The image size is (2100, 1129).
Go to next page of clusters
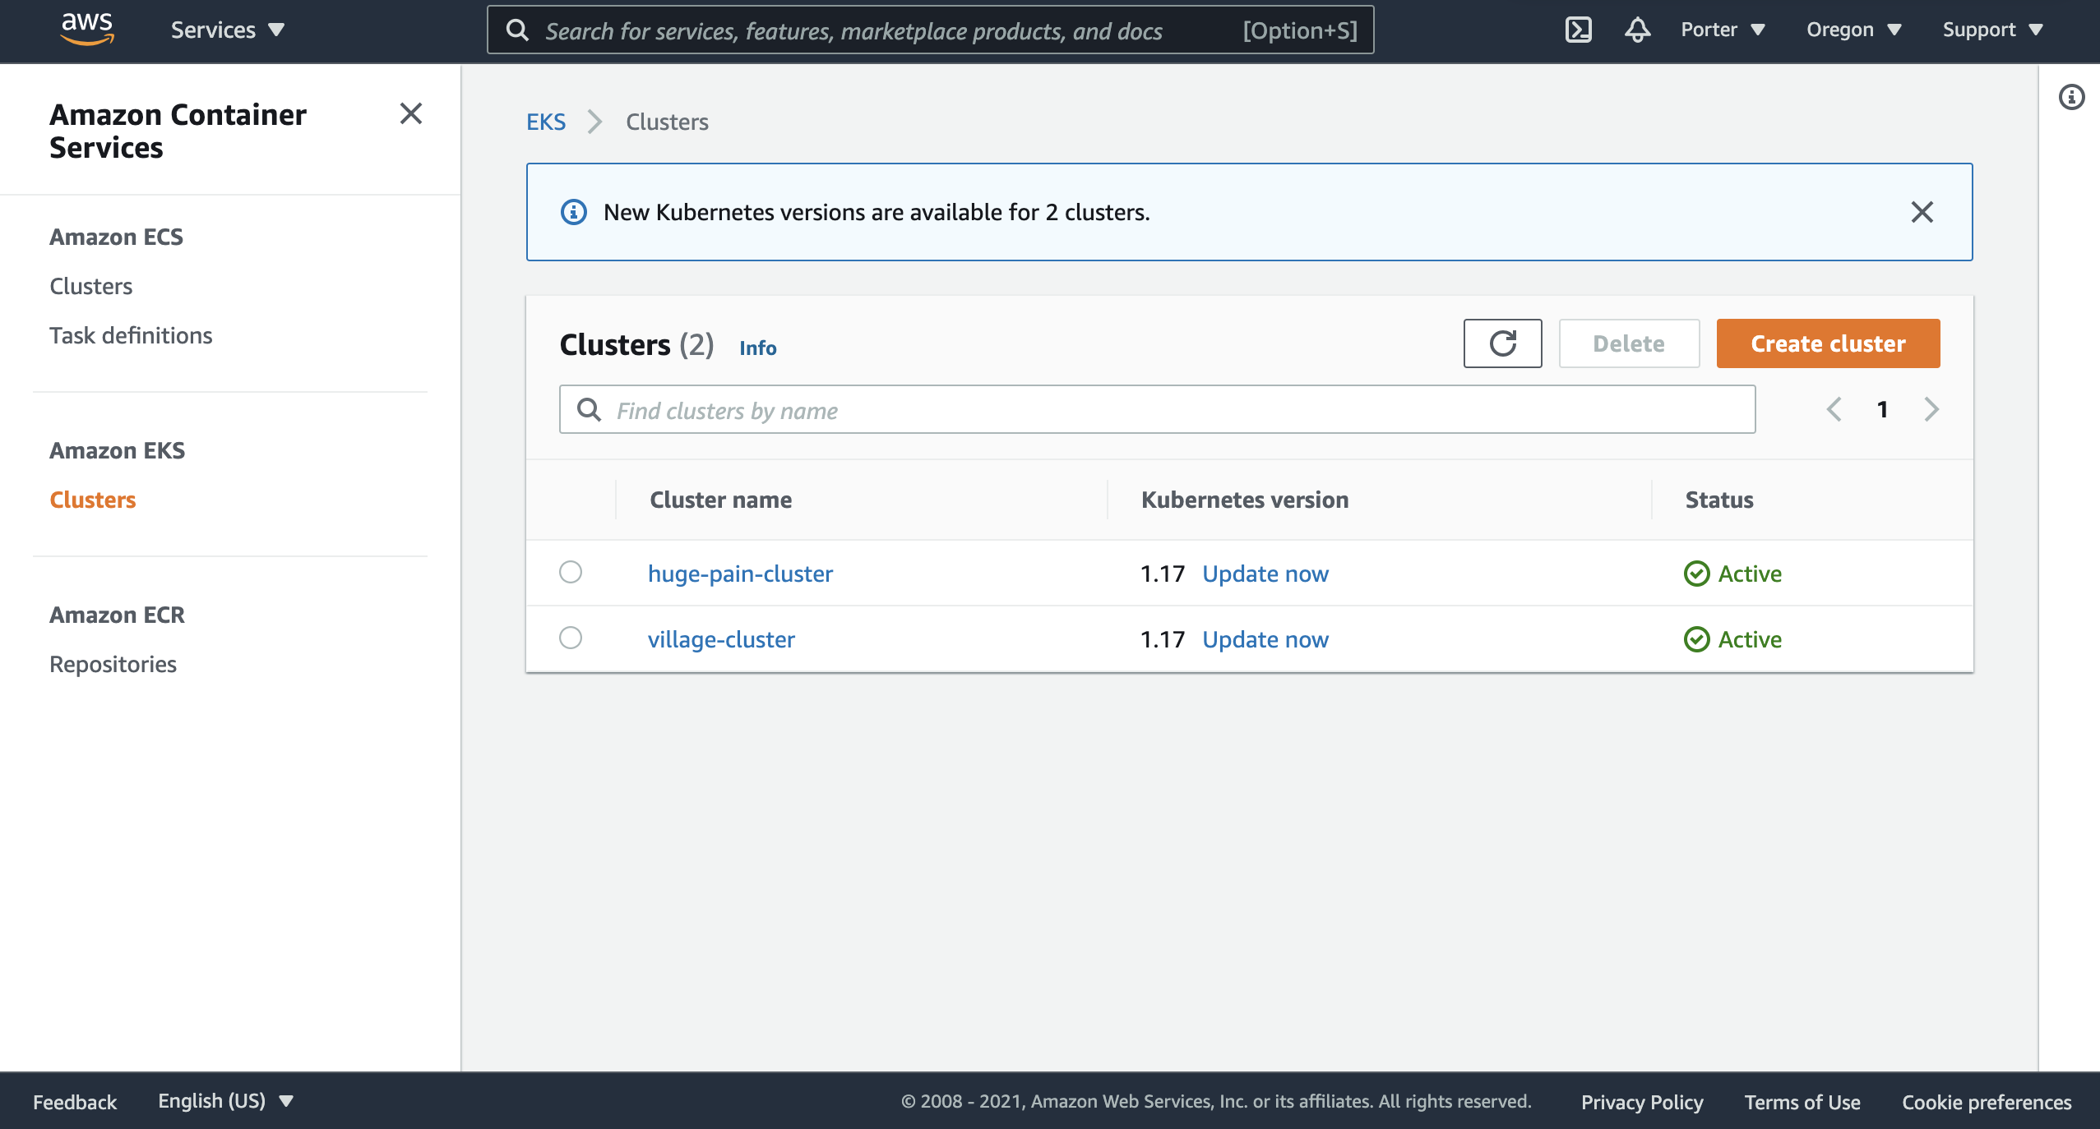pyautogui.click(x=1931, y=409)
